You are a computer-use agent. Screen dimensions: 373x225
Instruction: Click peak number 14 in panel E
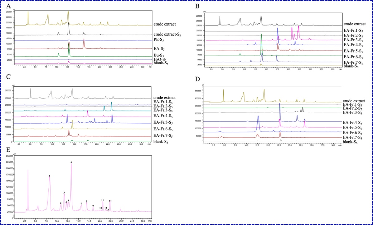(x=110, y=201)
